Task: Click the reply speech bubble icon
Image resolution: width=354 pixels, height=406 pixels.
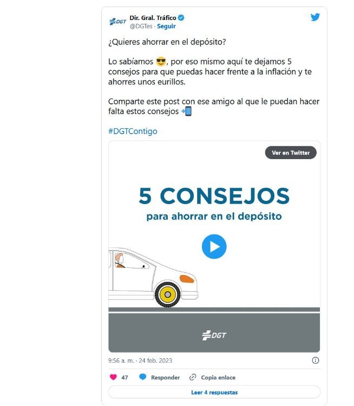Action: coord(143,377)
